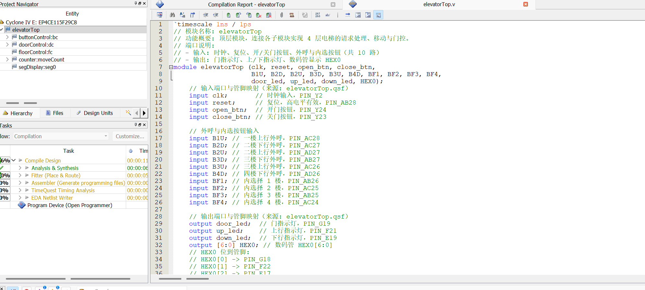The height and width of the screenshot is (290, 645).
Task: Click the find matching delimiter braces icon
Action: (193, 15)
